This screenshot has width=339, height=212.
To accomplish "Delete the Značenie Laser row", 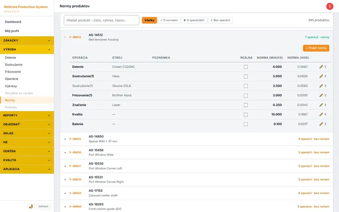I will point(325,105).
